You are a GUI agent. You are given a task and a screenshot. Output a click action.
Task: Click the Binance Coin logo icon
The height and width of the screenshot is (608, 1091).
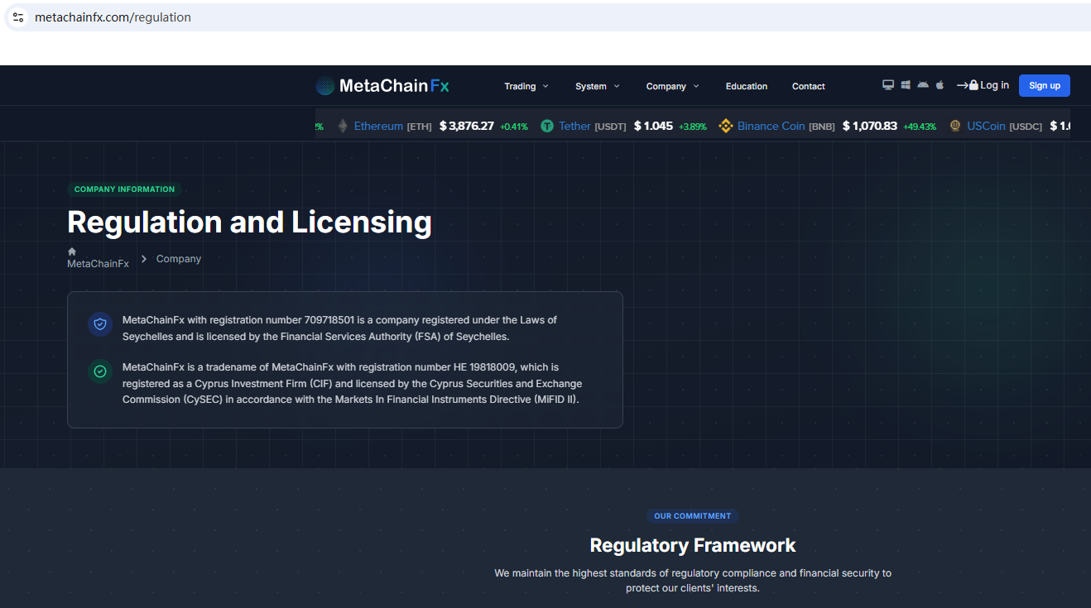726,126
